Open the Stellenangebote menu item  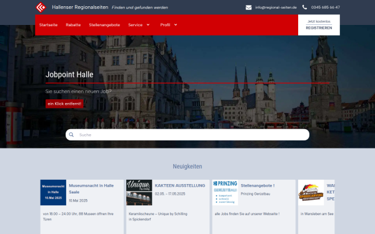[x=104, y=25]
